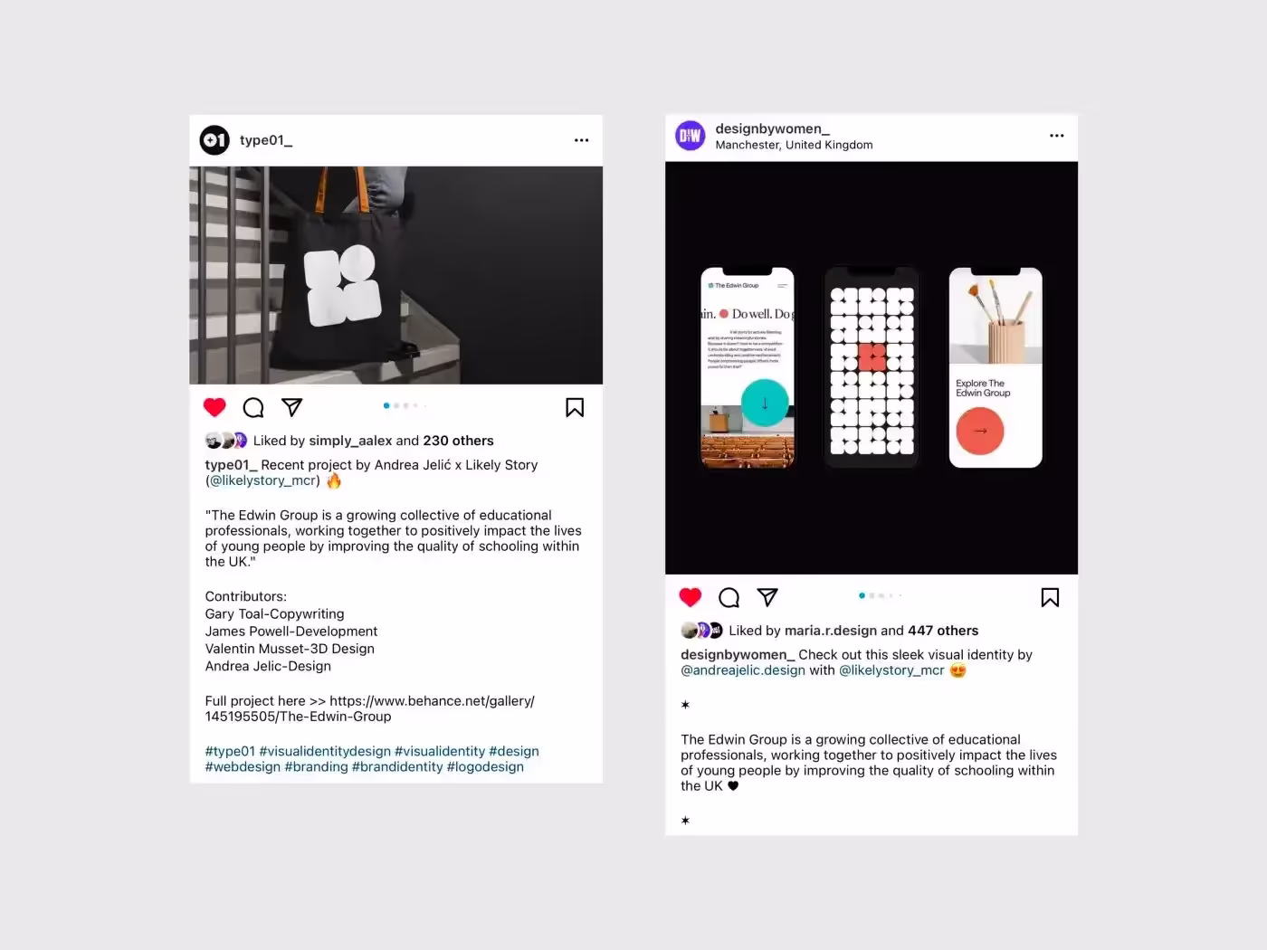1267x950 pixels.
Task: Open the Manchester, United Kingdom location
Action: tap(794, 145)
